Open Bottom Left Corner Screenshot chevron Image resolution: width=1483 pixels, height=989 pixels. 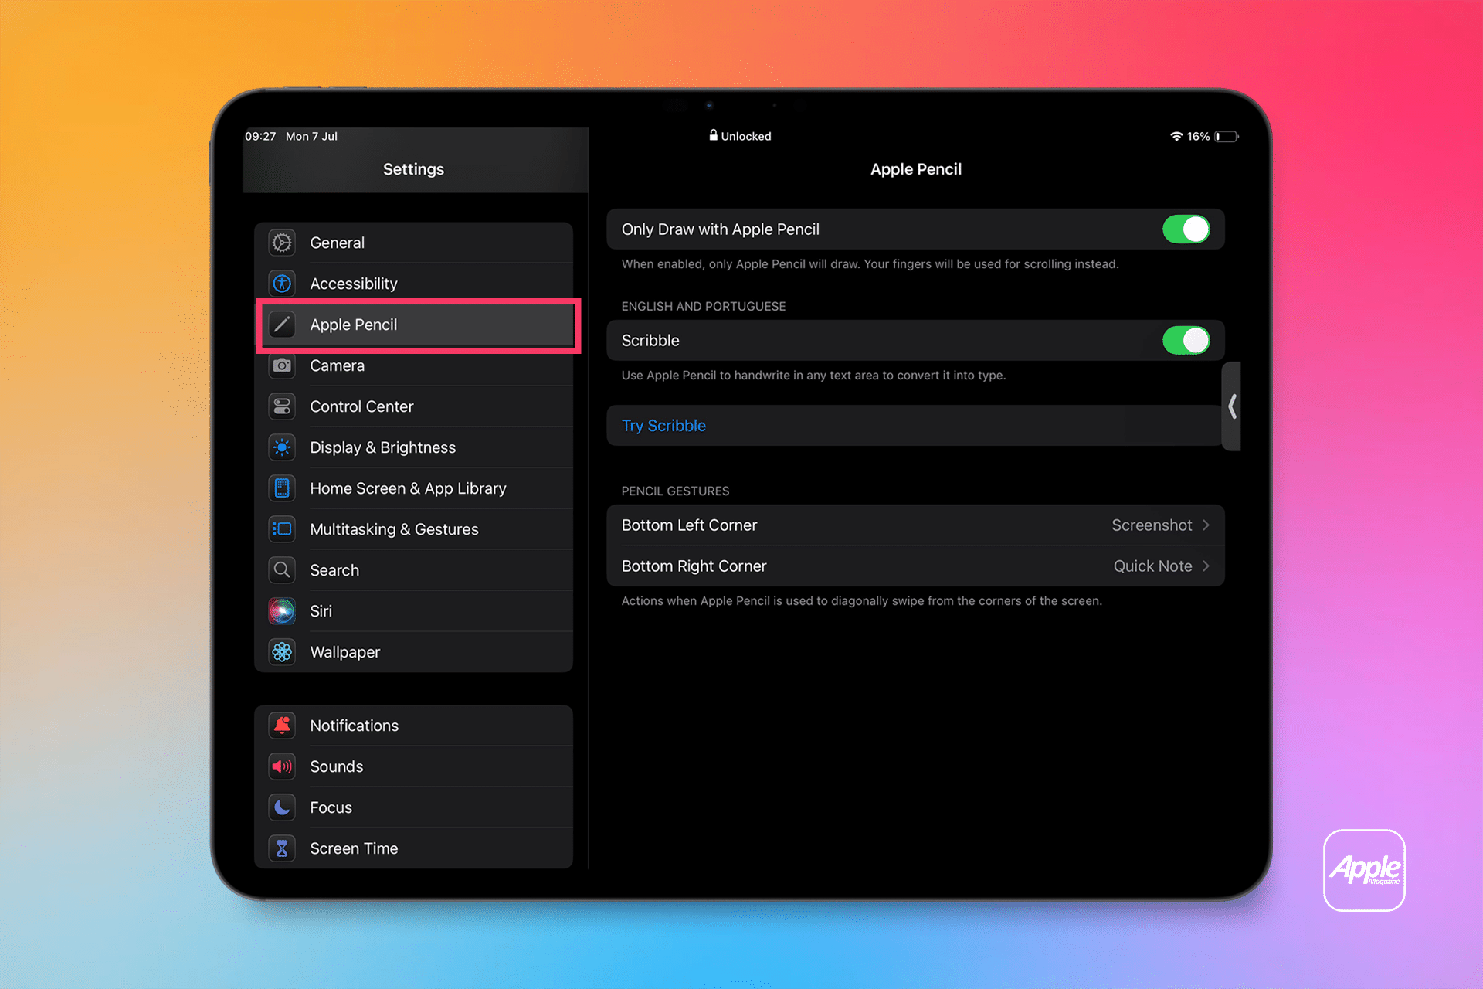(x=1206, y=525)
